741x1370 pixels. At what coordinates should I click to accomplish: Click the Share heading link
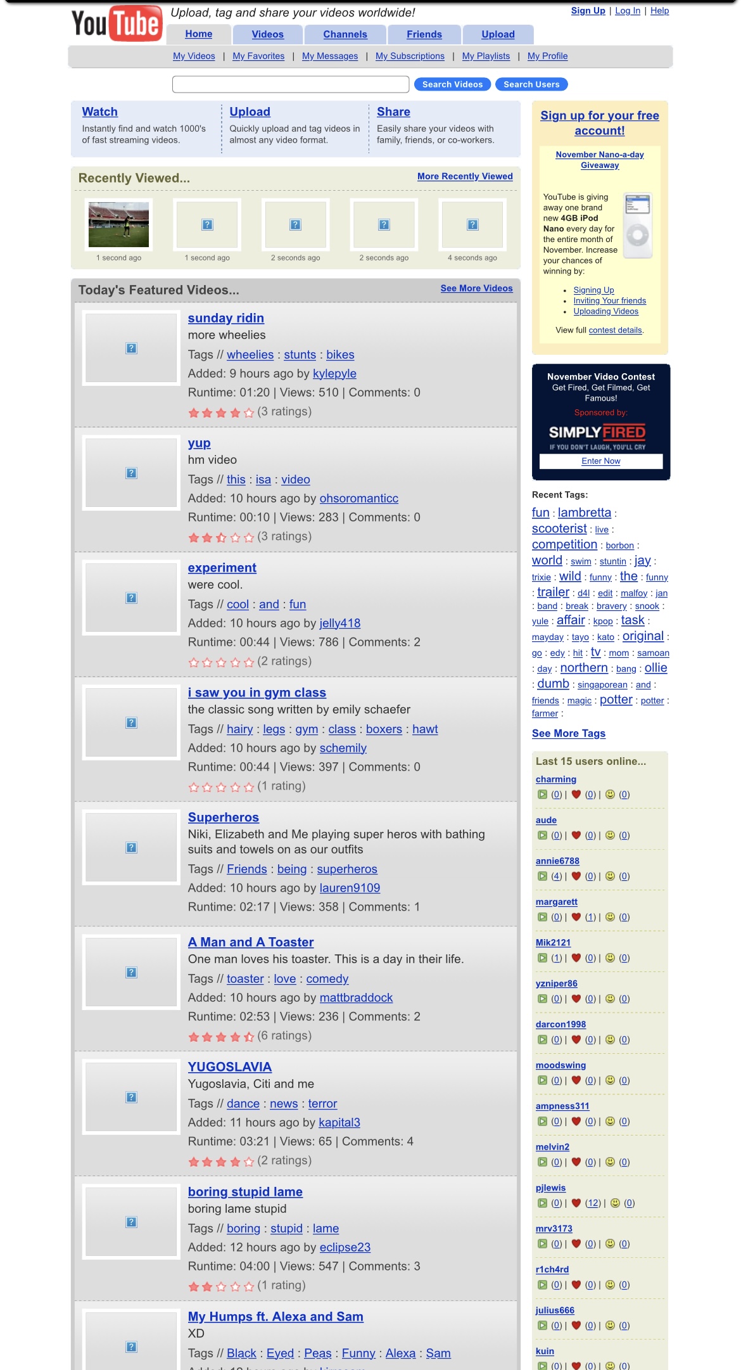point(393,112)
